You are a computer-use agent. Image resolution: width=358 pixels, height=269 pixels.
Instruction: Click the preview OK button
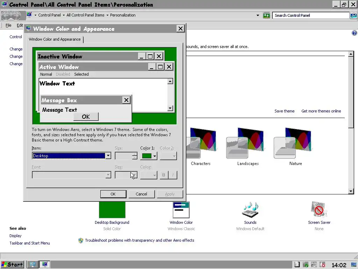tap(86, 117)
